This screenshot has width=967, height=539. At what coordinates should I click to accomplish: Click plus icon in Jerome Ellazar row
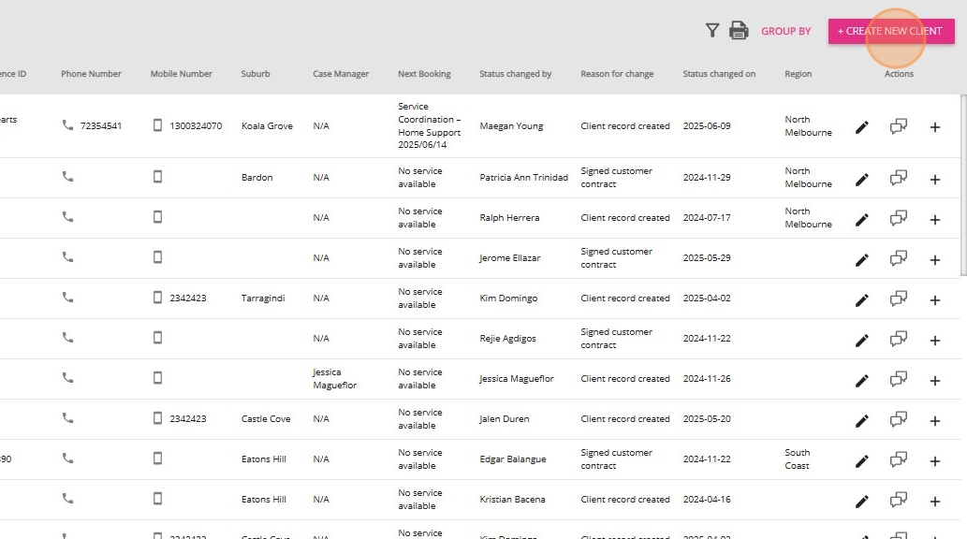(x=935, y=259)
